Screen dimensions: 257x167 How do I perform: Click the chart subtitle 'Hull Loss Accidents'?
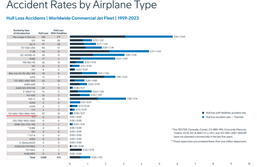coord(26,18)
